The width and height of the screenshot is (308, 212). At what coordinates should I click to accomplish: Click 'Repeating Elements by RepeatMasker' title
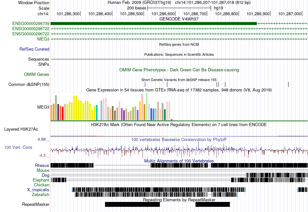point(179,200)
